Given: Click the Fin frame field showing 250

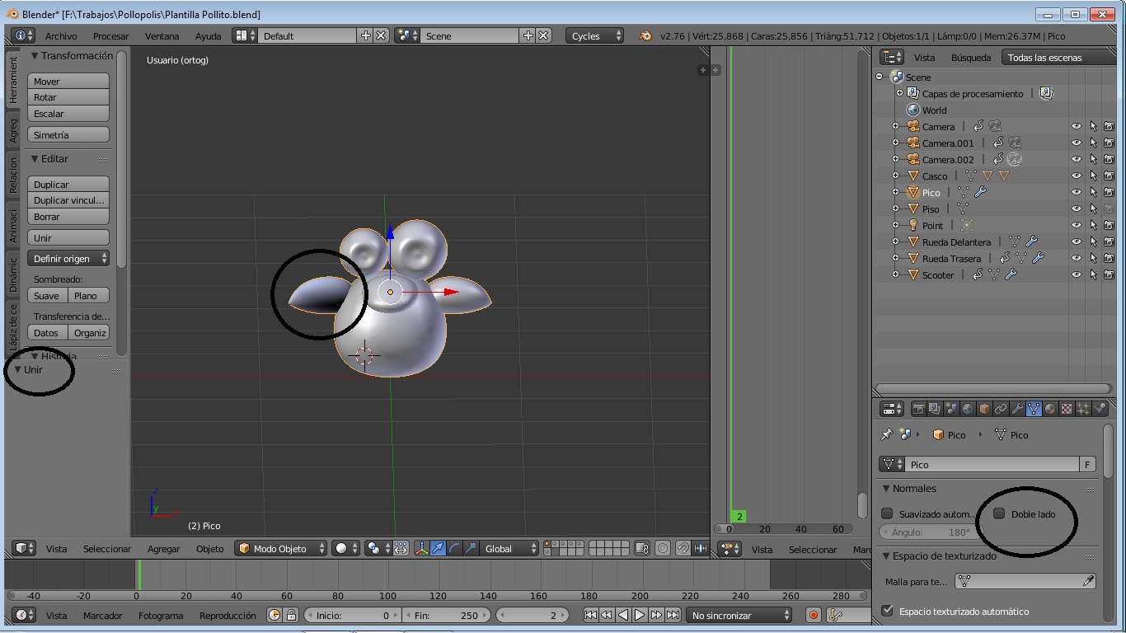Looking at the screenshot, I should [x=446, y=615].
